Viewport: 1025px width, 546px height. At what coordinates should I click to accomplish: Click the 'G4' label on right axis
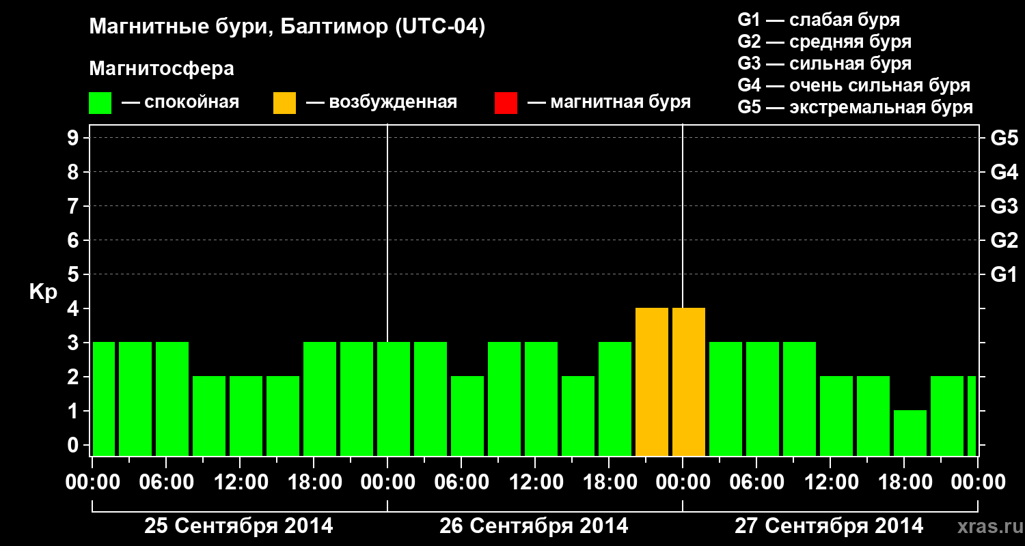pos(1004,173)
